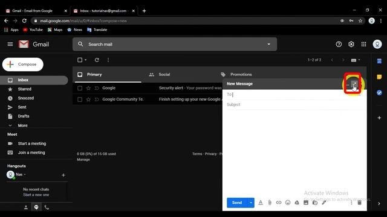Open Nas Hangouts status dropdown
The image size is (387, 217).
tap(25, 174)
